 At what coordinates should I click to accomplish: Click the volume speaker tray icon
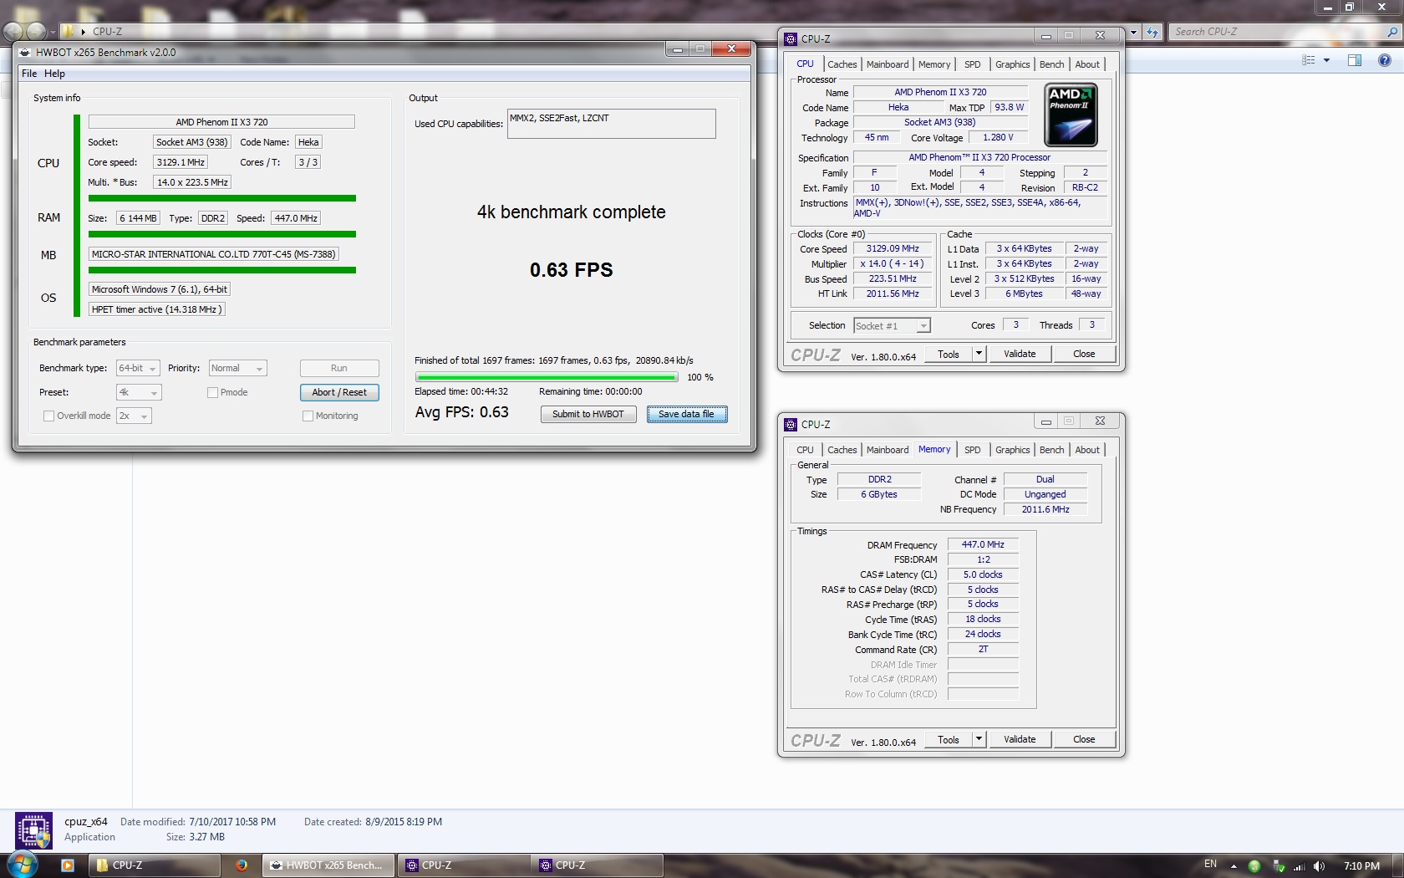pyautogui.click(x=1319, y=866)
